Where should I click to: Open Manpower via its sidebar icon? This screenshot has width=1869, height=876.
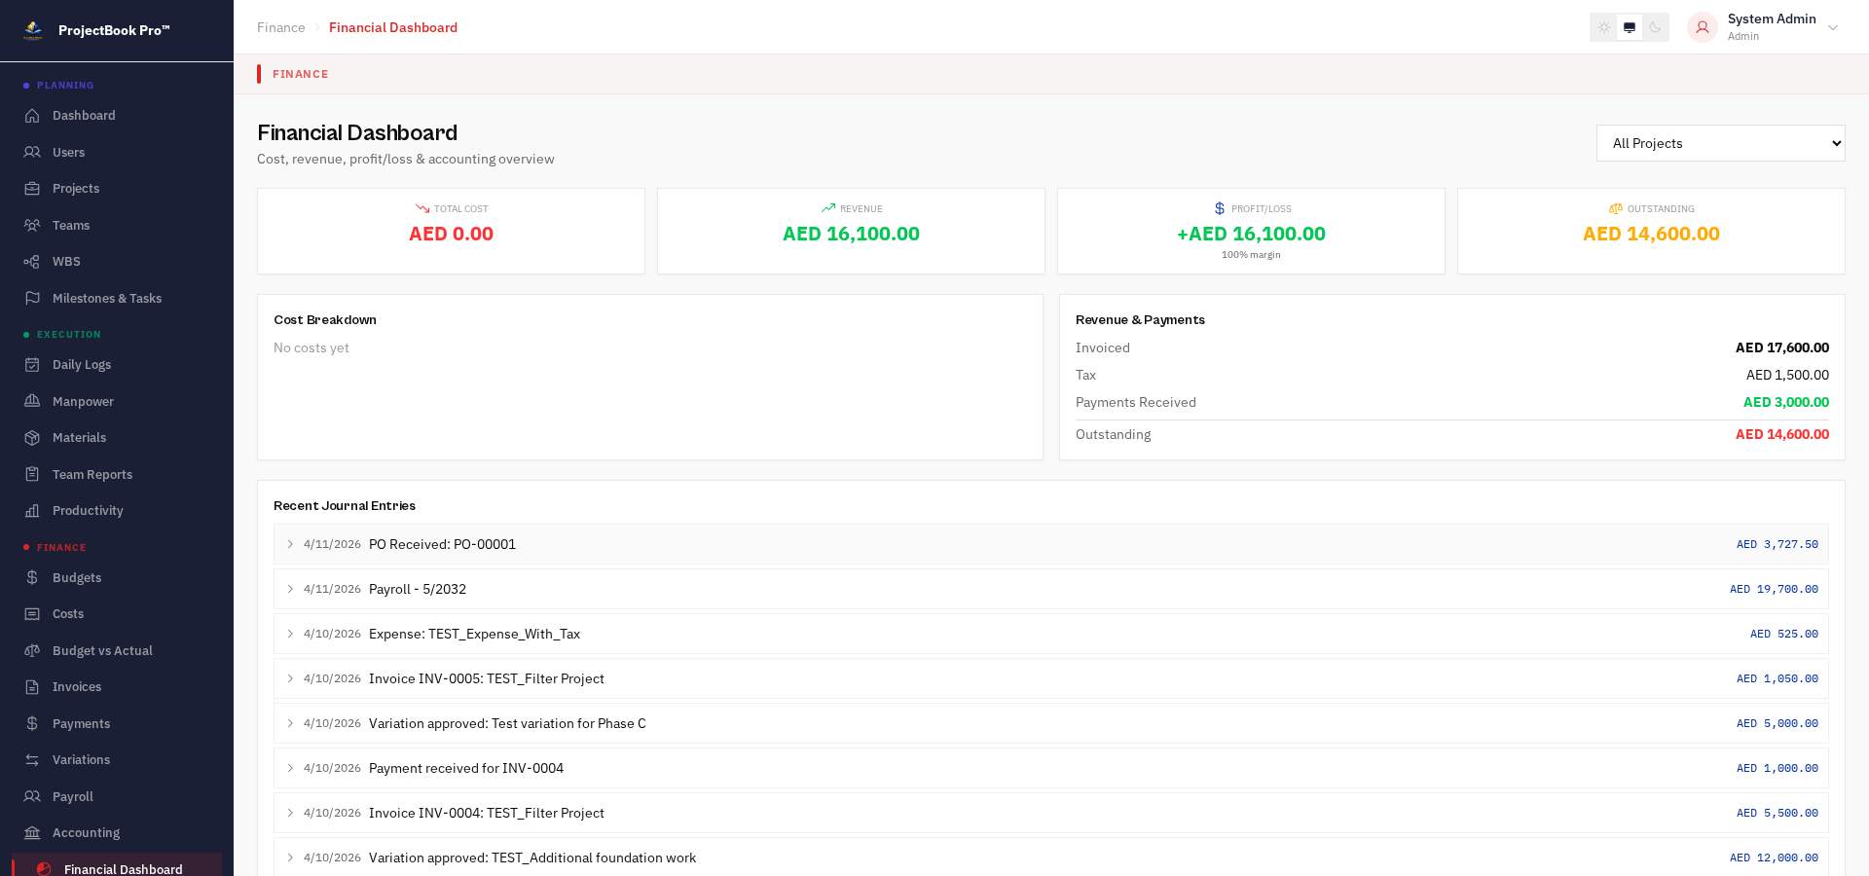(x=32, y=401)
